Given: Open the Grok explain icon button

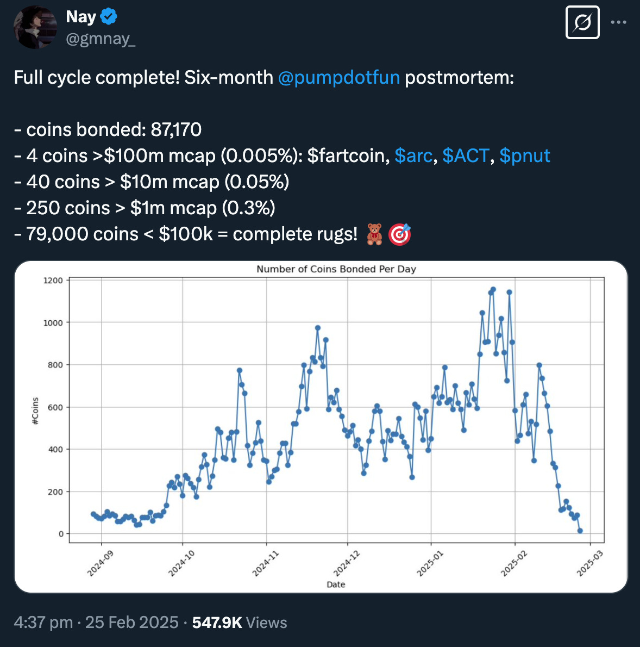Looking at the screenshot, I should pyautogui.click(x=582, y=23).
